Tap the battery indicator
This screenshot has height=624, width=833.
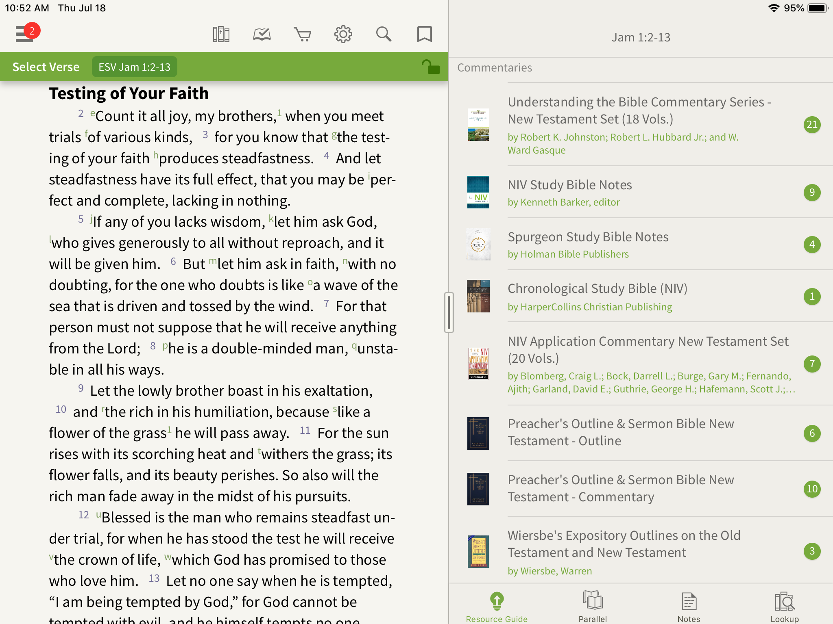click(818, 8)
